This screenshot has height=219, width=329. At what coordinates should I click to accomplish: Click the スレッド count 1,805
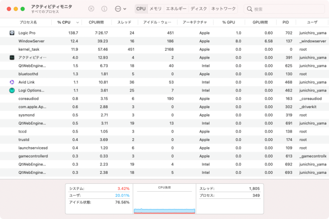254,188
